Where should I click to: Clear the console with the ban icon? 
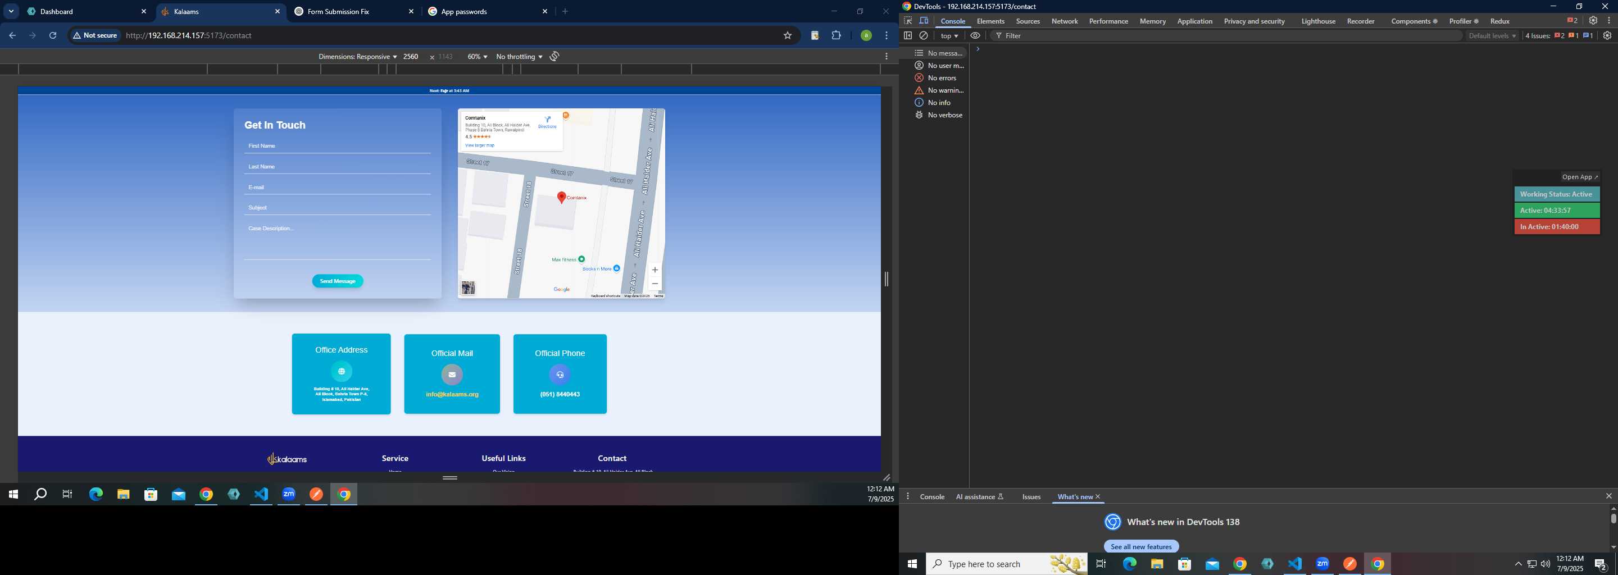click(924, 36)
